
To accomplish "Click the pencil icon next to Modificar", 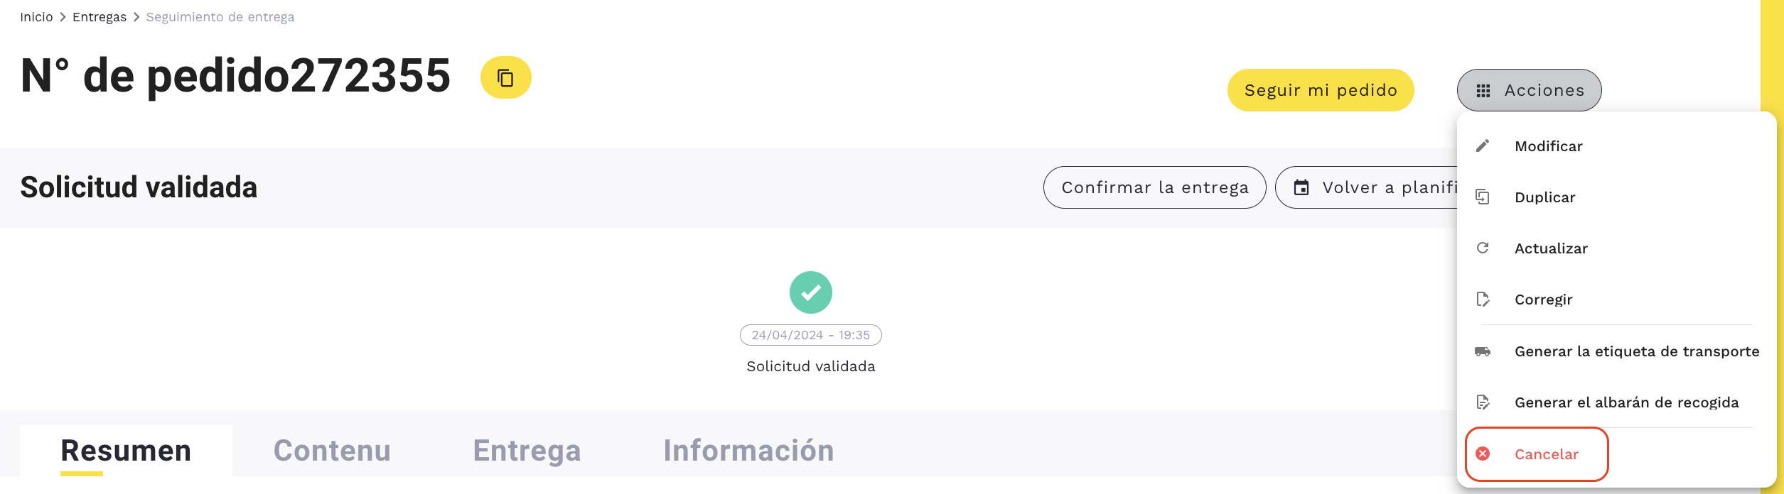I will click(x=1483, y=146).
